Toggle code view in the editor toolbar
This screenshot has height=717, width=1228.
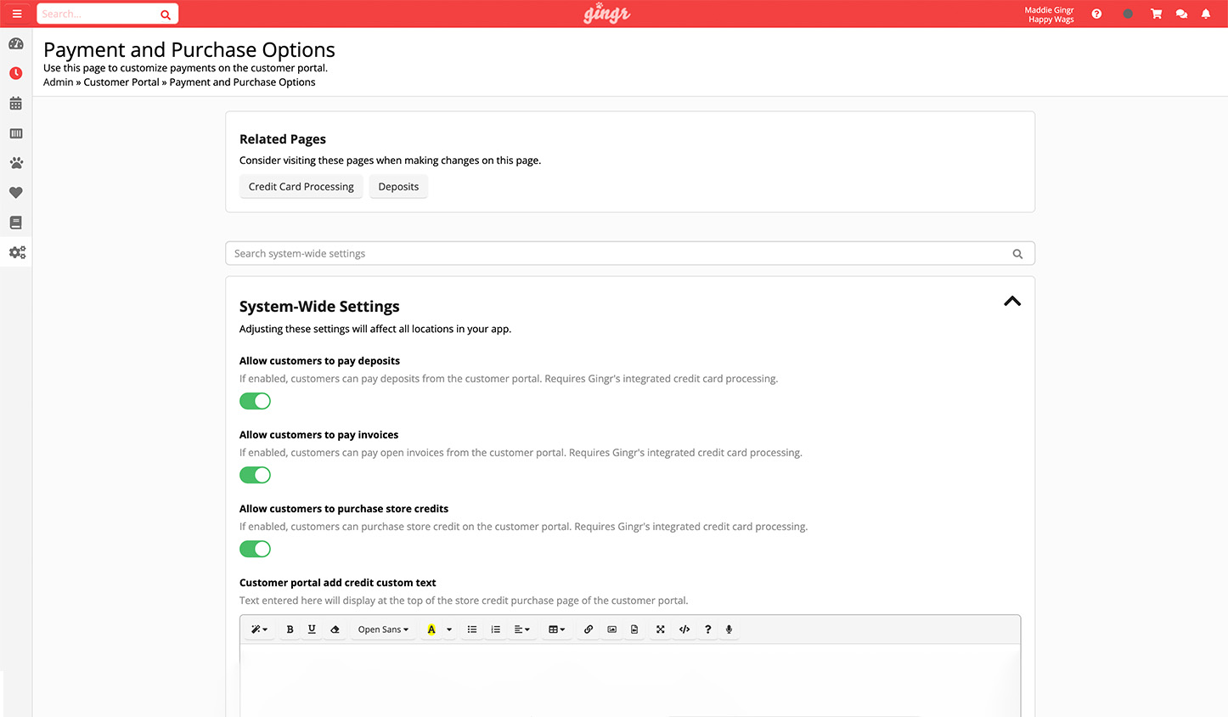point(684,629)
